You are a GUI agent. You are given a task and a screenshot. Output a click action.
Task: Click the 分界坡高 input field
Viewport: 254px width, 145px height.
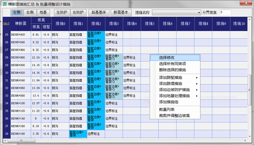pos(225,13)
